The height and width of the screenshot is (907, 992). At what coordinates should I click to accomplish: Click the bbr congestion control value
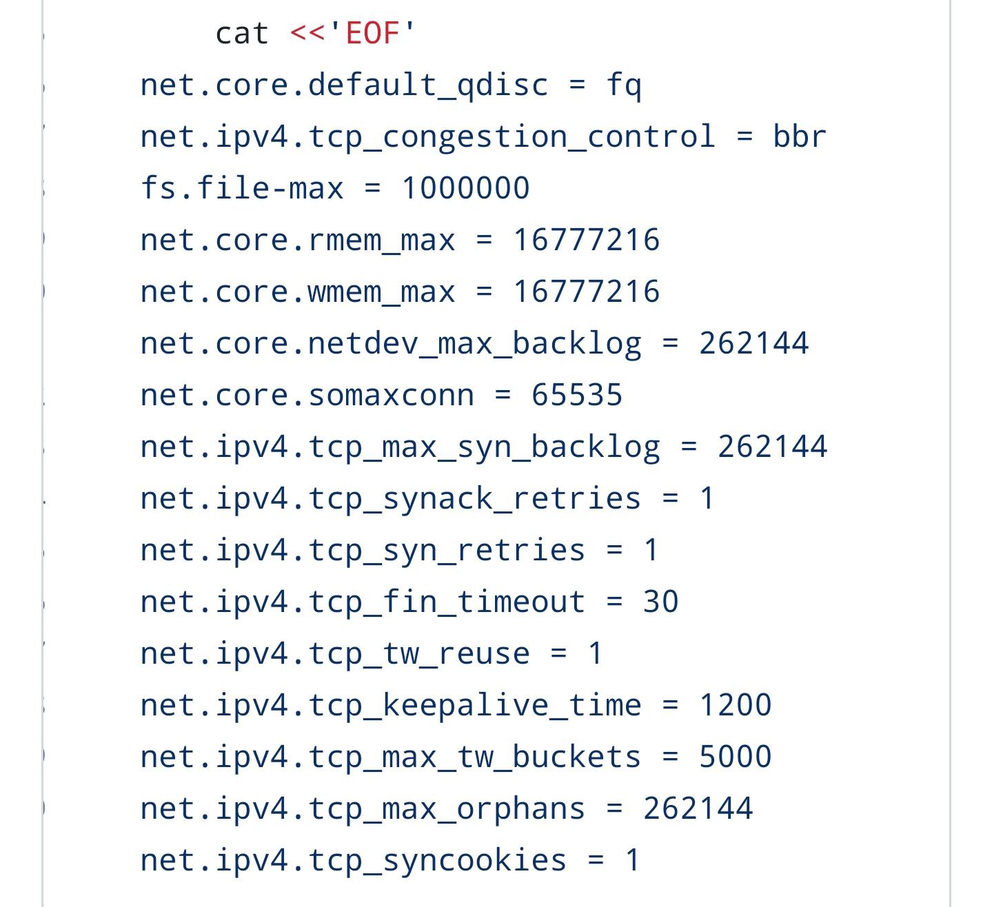[799, 136]
